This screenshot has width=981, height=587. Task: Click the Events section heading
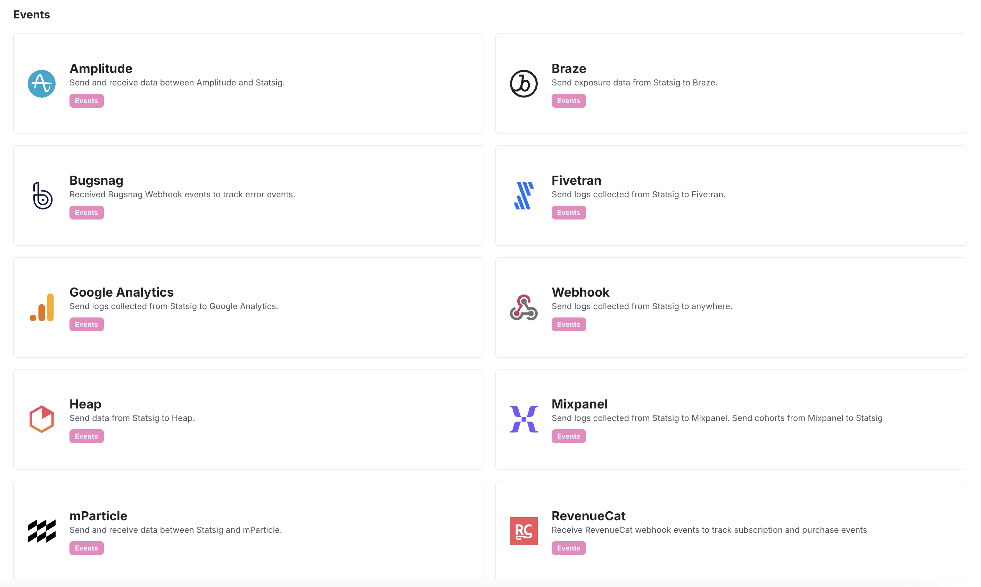(x=32, y=14)
